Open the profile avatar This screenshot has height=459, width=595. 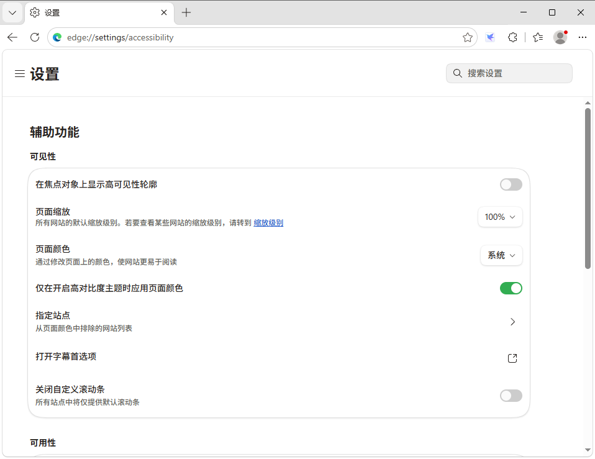pyautogui.click(x=560, y=37)
